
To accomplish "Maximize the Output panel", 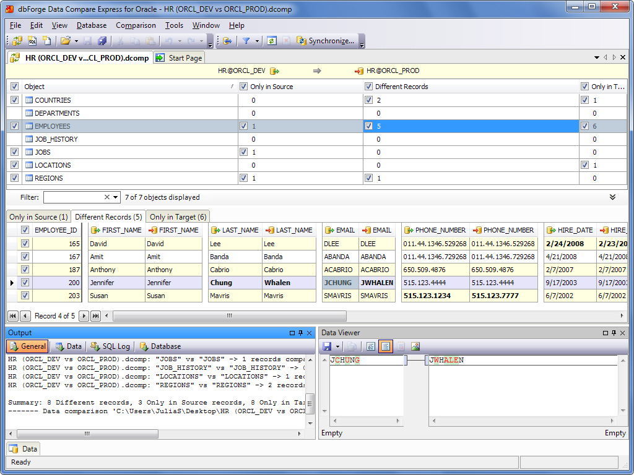I will 292,333.
